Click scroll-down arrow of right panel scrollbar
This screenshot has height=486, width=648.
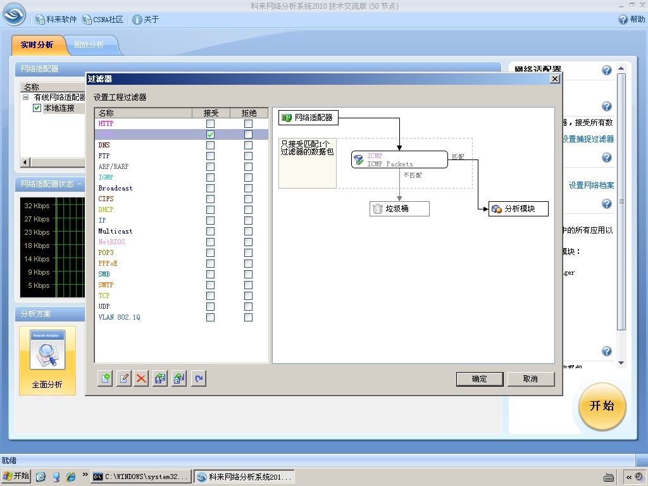(621, 363)
